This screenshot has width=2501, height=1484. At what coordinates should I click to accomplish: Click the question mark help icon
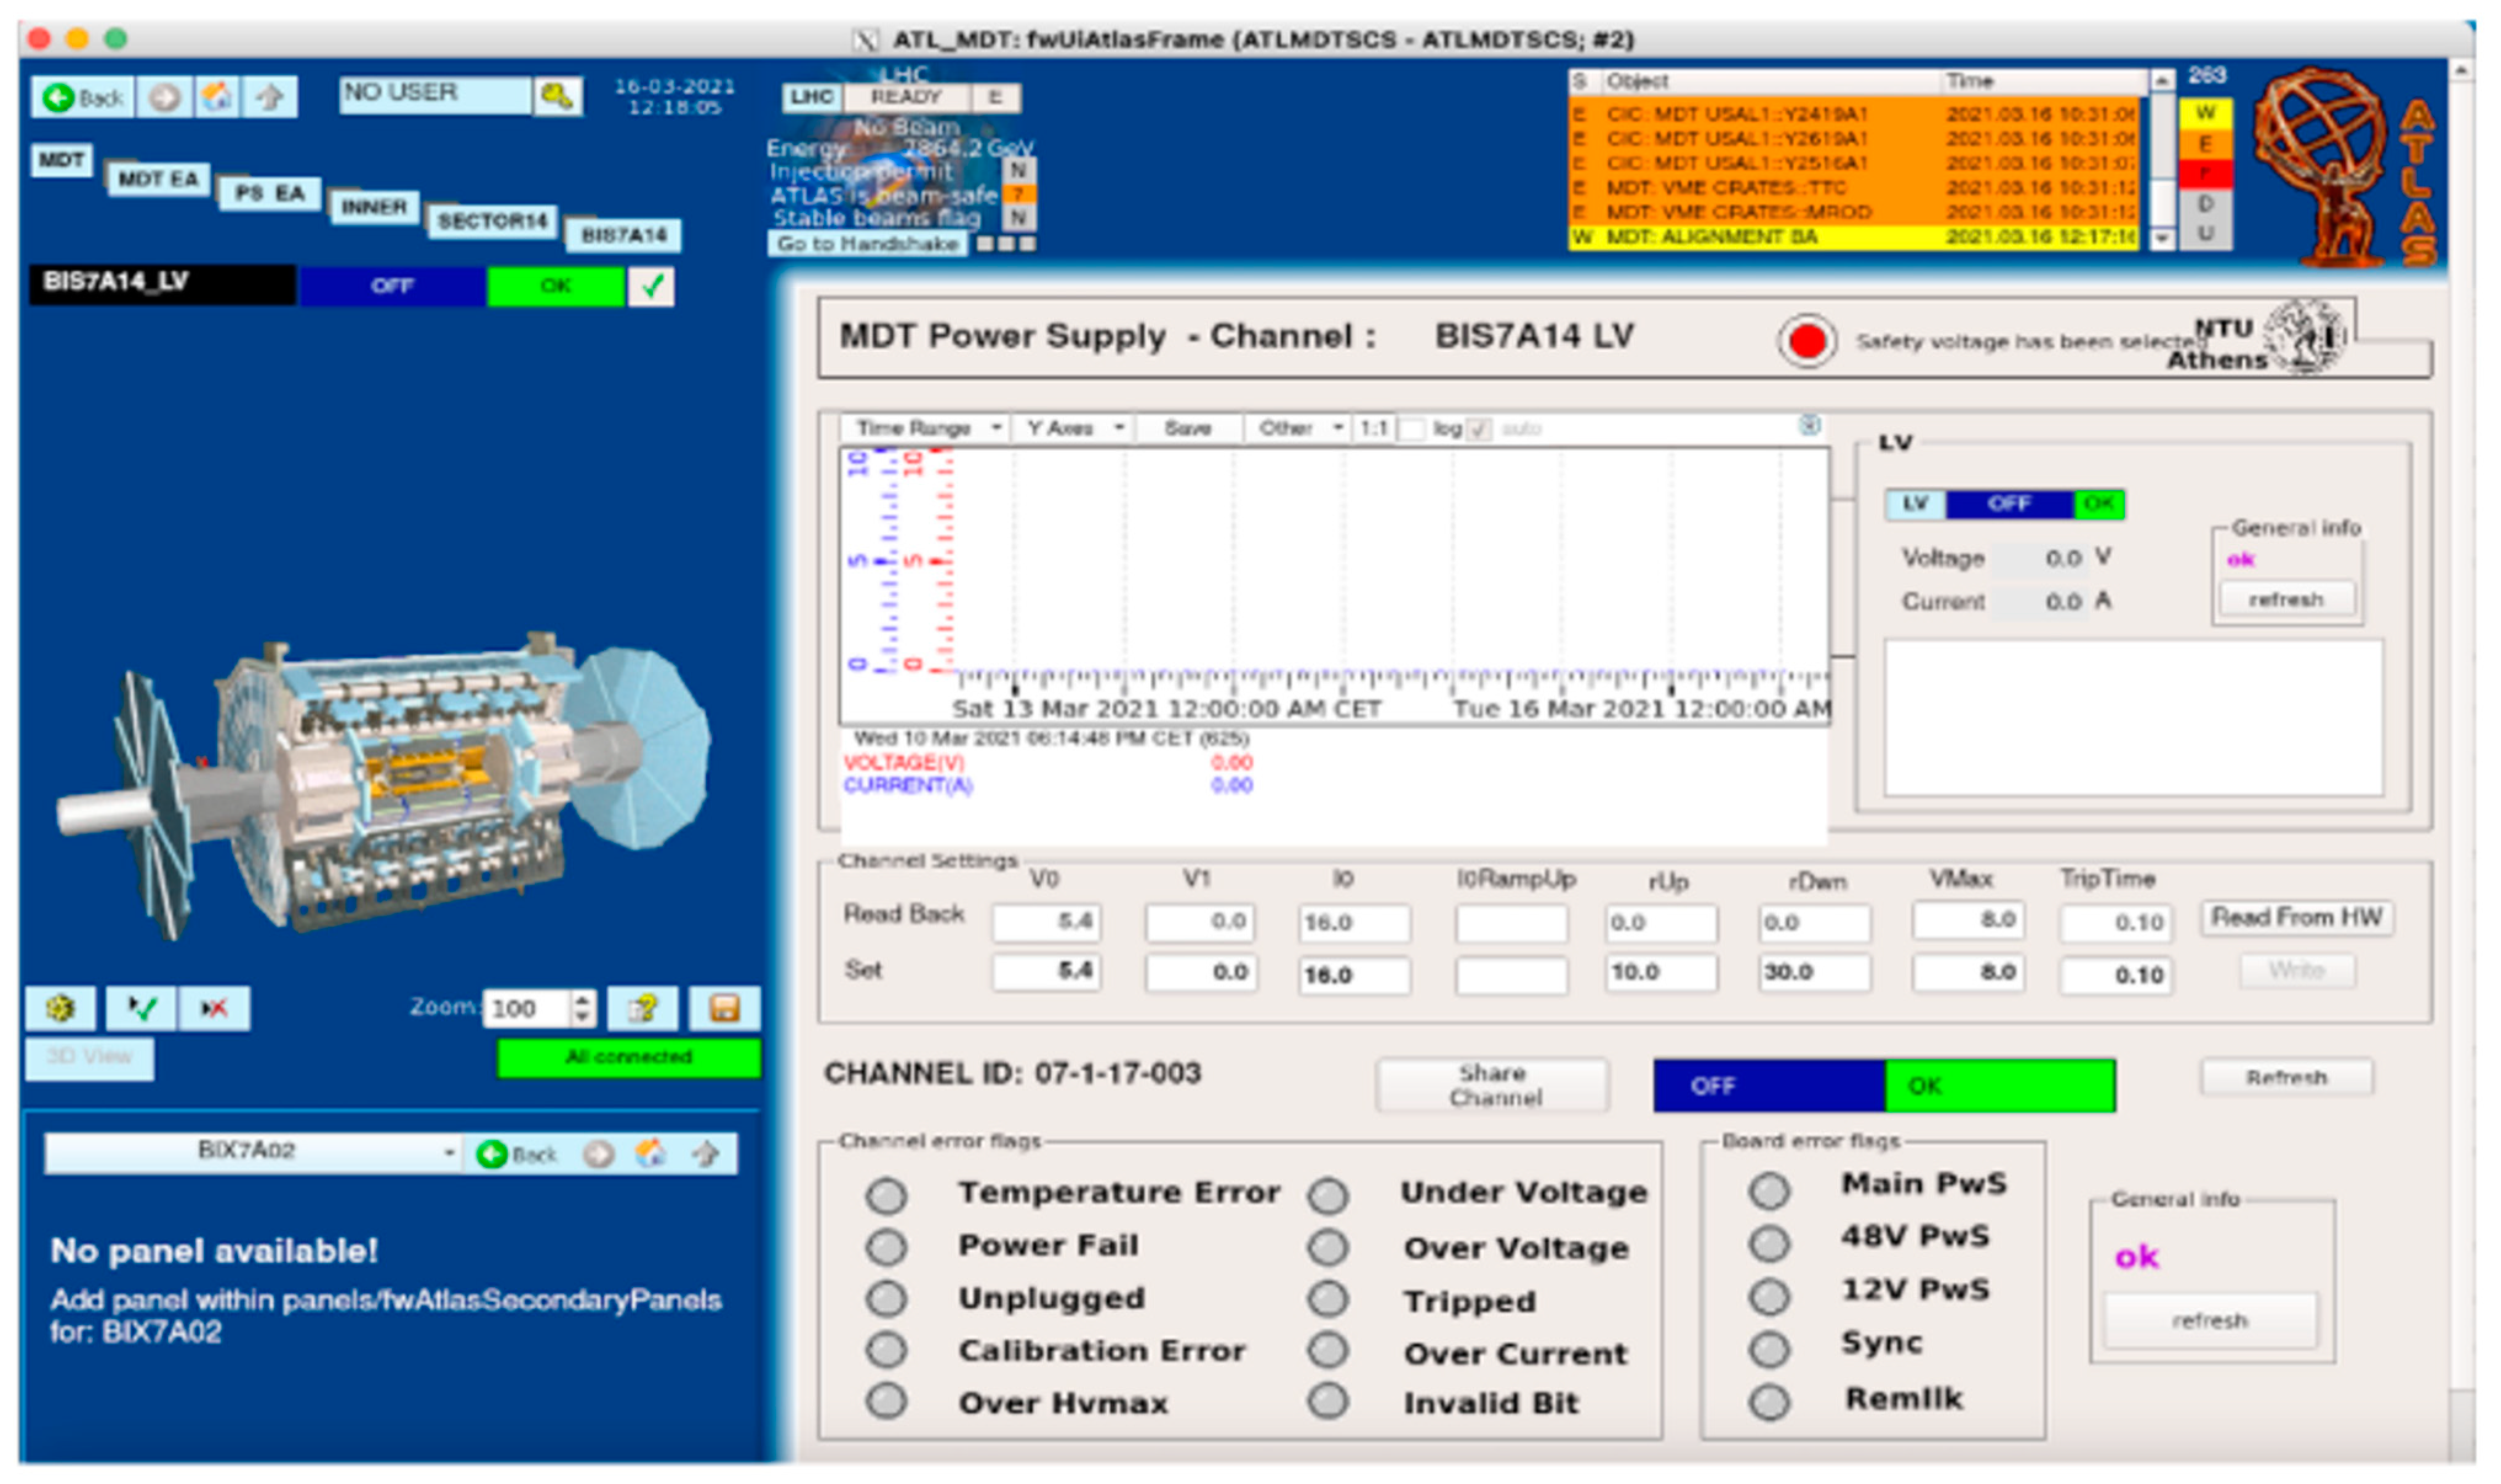coord(642,1008)
